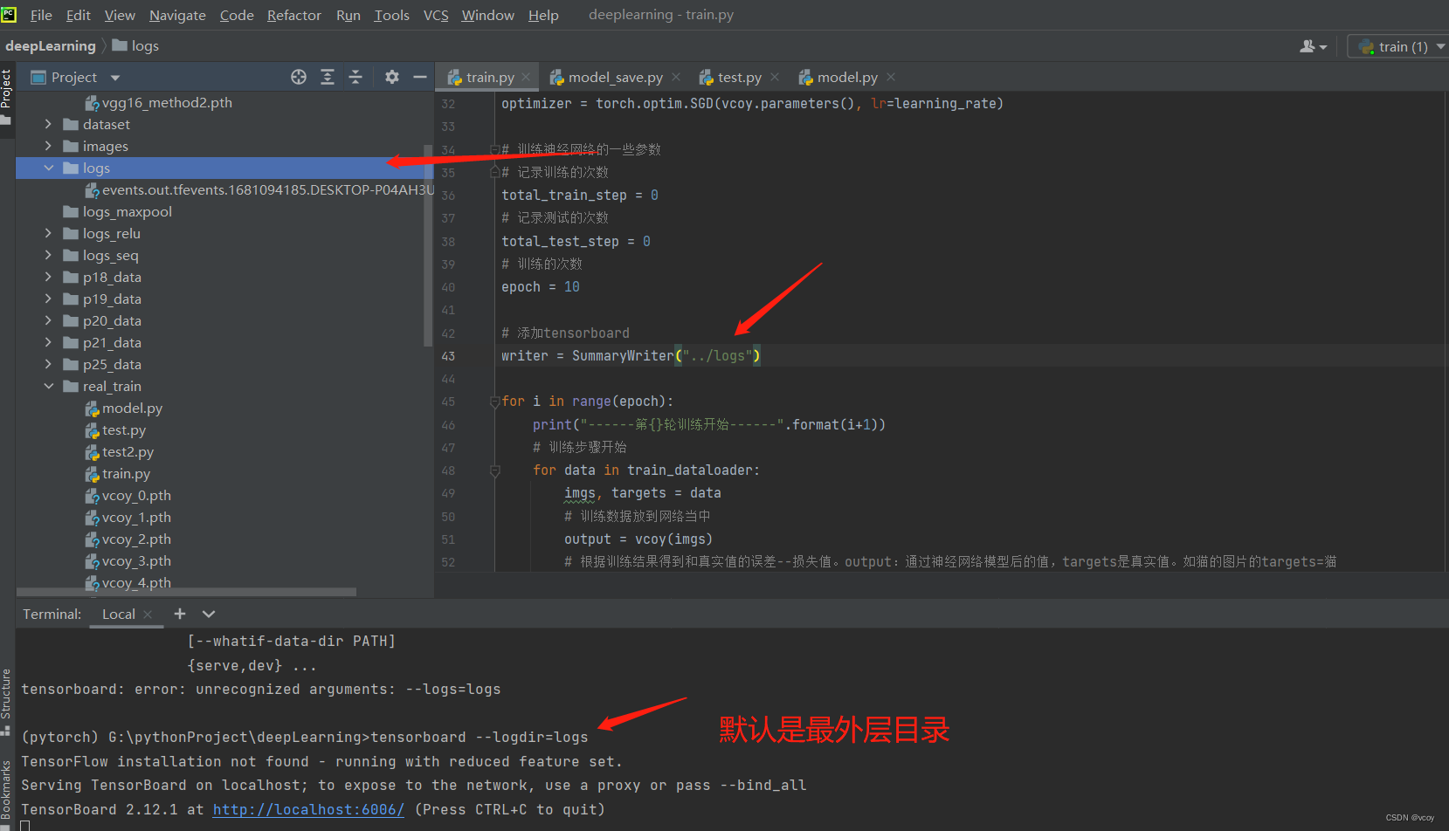The width and height of the screenshot is (1449, 831).
Task: Expand the p19_data folder
Action: click(x=48, y=299)
